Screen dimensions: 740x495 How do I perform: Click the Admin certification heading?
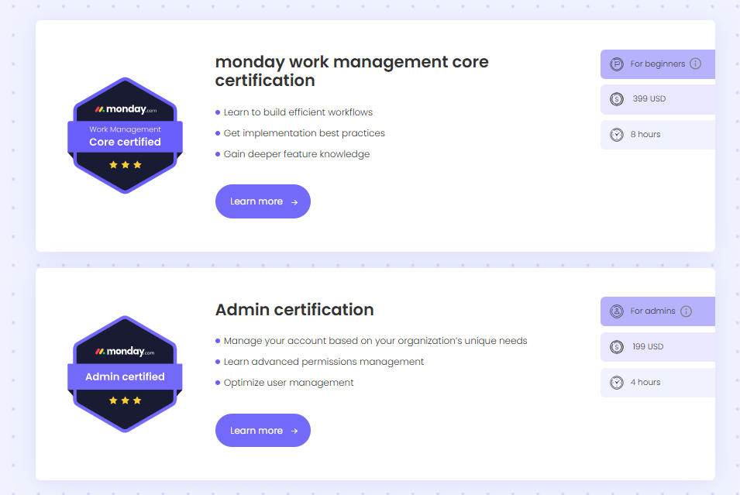tap(294, 310)
